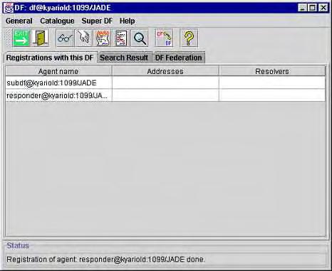Click the Addresses cell of responder agent
The height and width of the screenshot is (271, 332).
click(165, 95)
